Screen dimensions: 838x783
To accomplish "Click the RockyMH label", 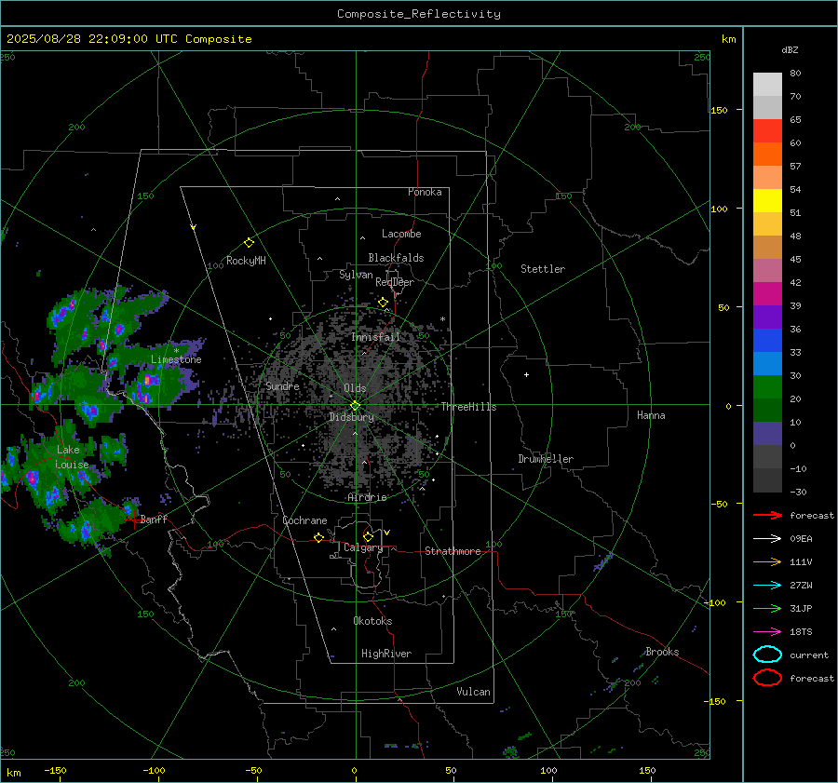I will (x=246, y=261).
